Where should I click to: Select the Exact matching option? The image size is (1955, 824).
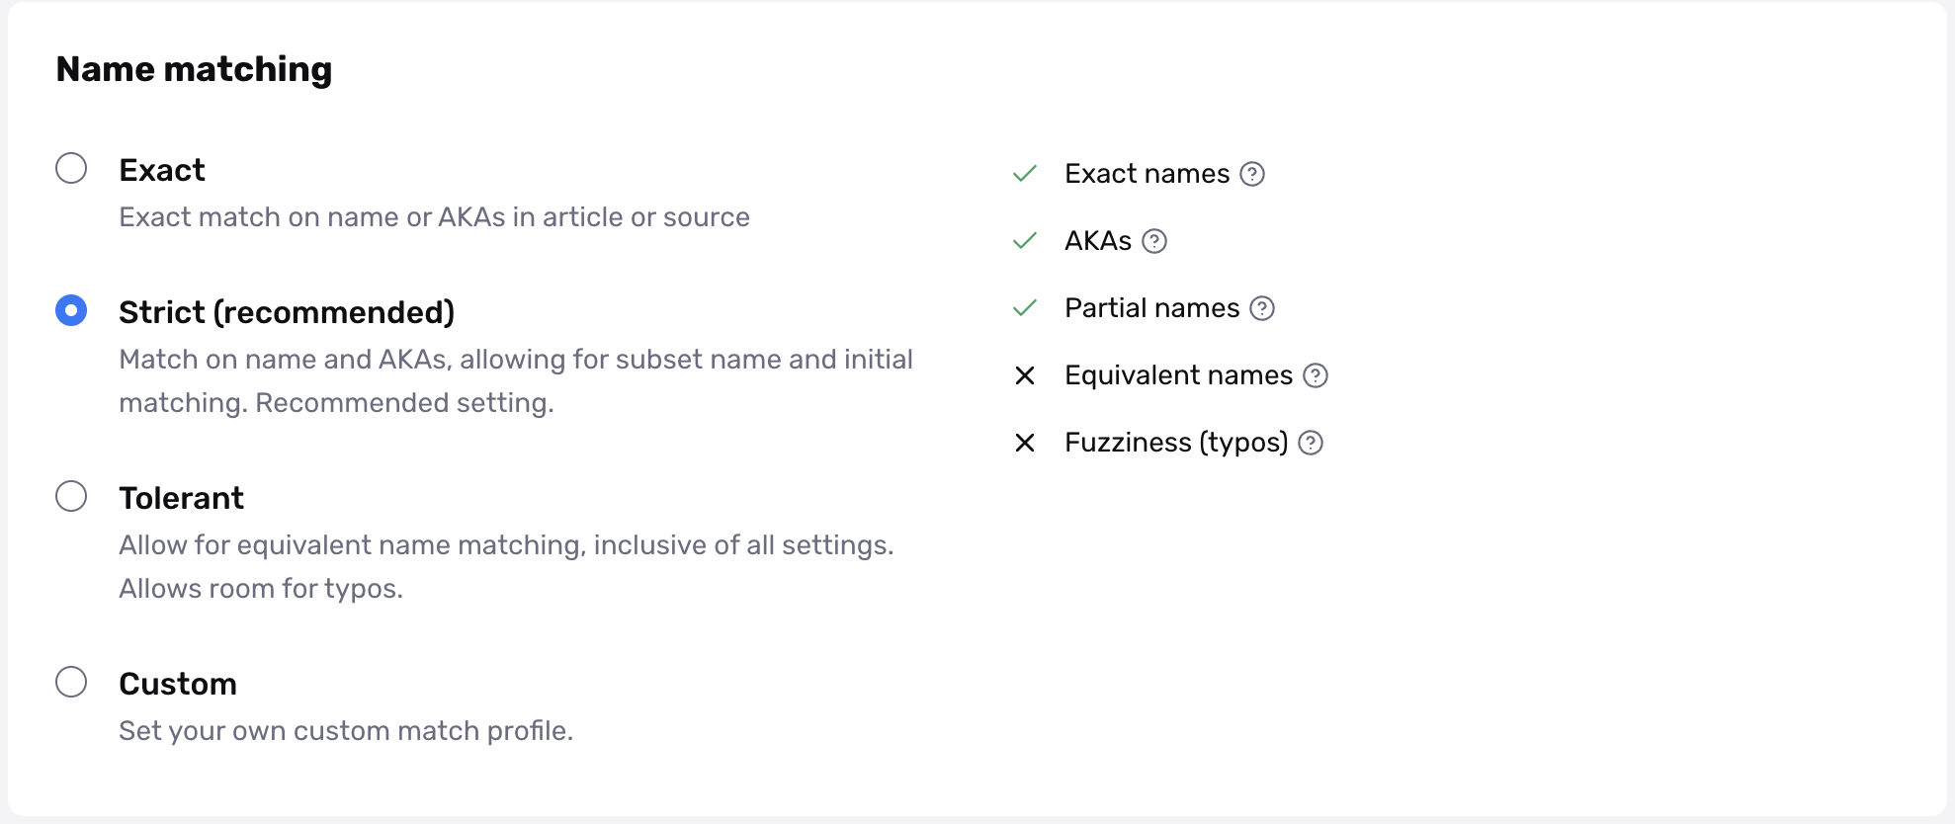71,169
